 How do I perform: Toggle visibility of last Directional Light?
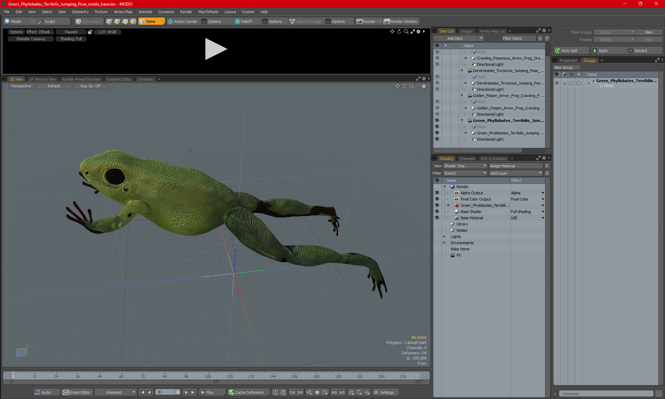[437, 139]
